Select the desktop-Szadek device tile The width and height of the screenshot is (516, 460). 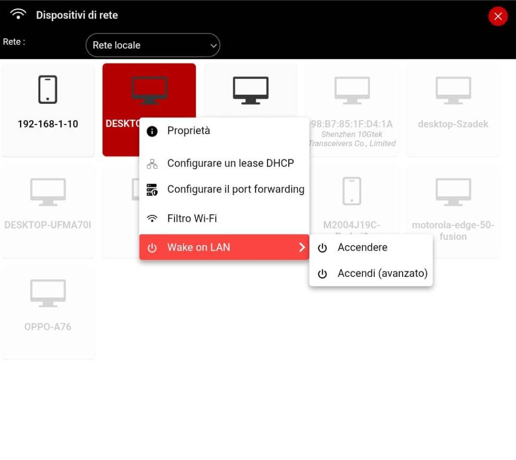pyautogui.click(x=453, y=109)
